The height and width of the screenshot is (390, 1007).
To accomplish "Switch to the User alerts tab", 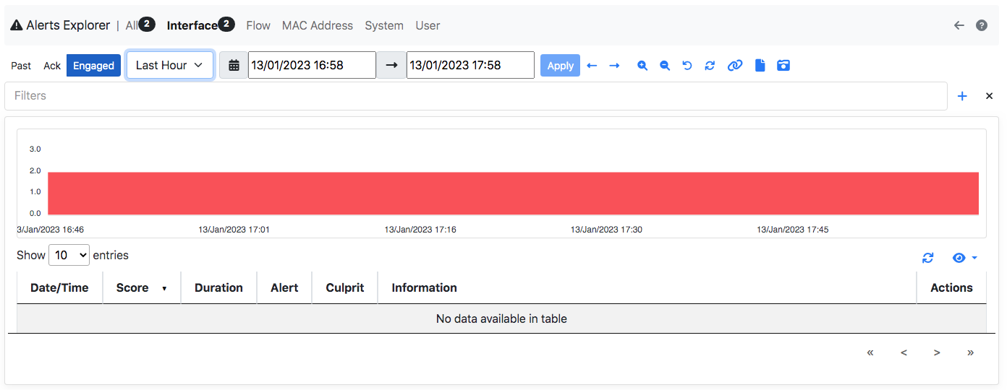I will click(x=428, y=25).
